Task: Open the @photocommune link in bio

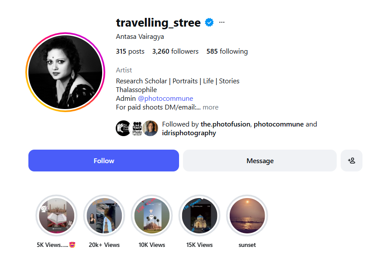Action: [166, 99]
